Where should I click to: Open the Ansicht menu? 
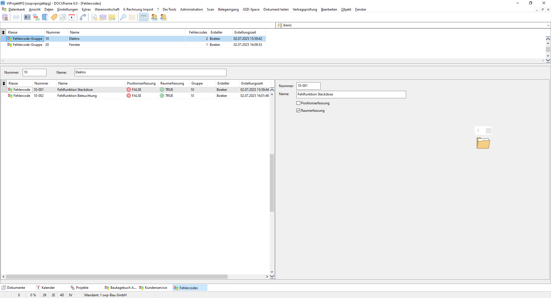(x=35, y=9)
